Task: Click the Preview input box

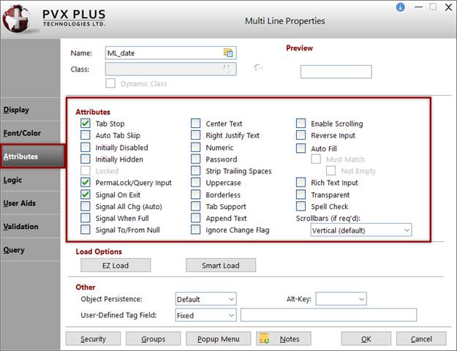Action: pos(336,72)
